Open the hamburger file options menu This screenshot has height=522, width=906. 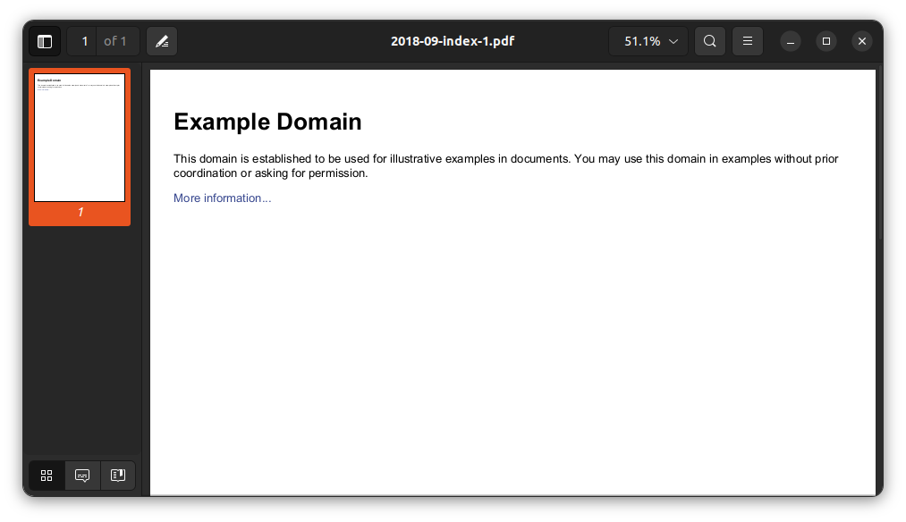click(x=748, y=41)
